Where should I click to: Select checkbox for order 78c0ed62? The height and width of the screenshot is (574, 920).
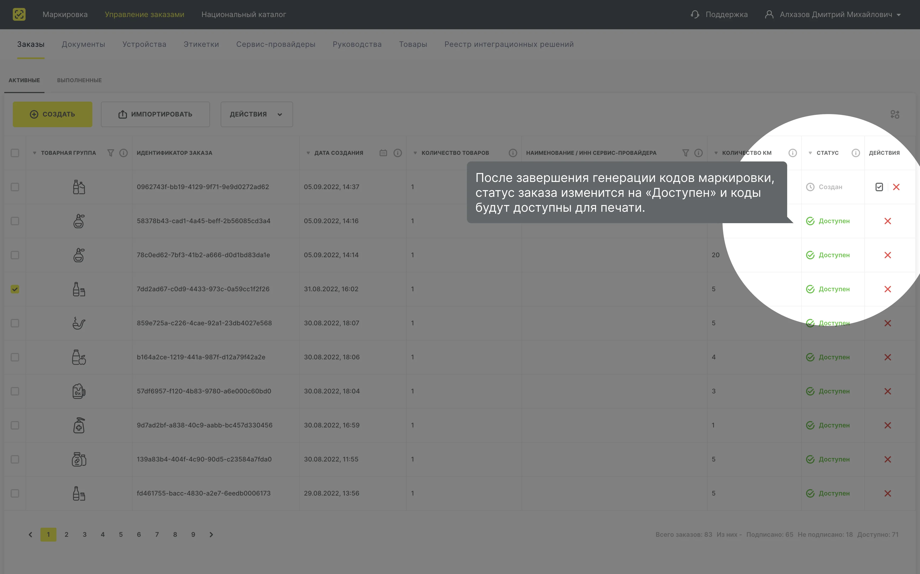[x=15, y=255]
